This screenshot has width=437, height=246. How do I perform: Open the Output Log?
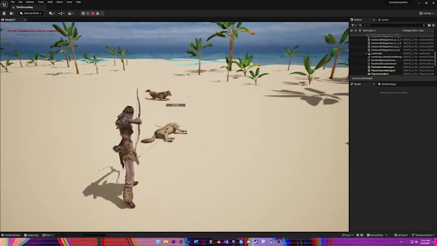click(x=31, y=235)
